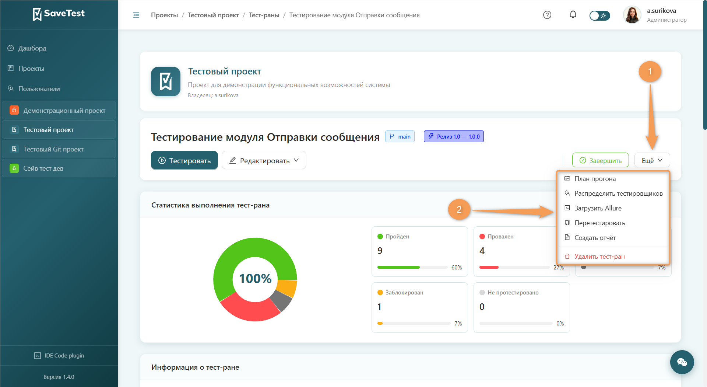707x387 pixels.
Task: Toggle the light/dark theme switch
Action: pyautogui.click(x=599, y=15)
